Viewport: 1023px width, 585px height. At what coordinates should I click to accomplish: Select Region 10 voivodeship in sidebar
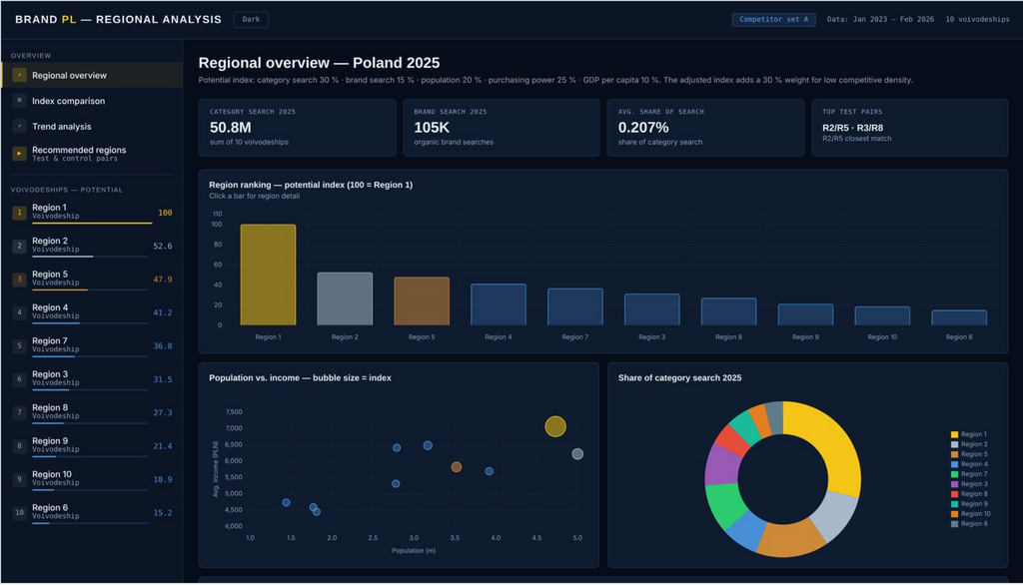coord(92,479)
